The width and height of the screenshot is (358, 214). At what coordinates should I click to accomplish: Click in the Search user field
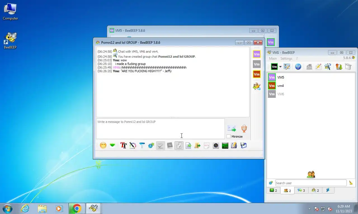(x=311, y=183)
